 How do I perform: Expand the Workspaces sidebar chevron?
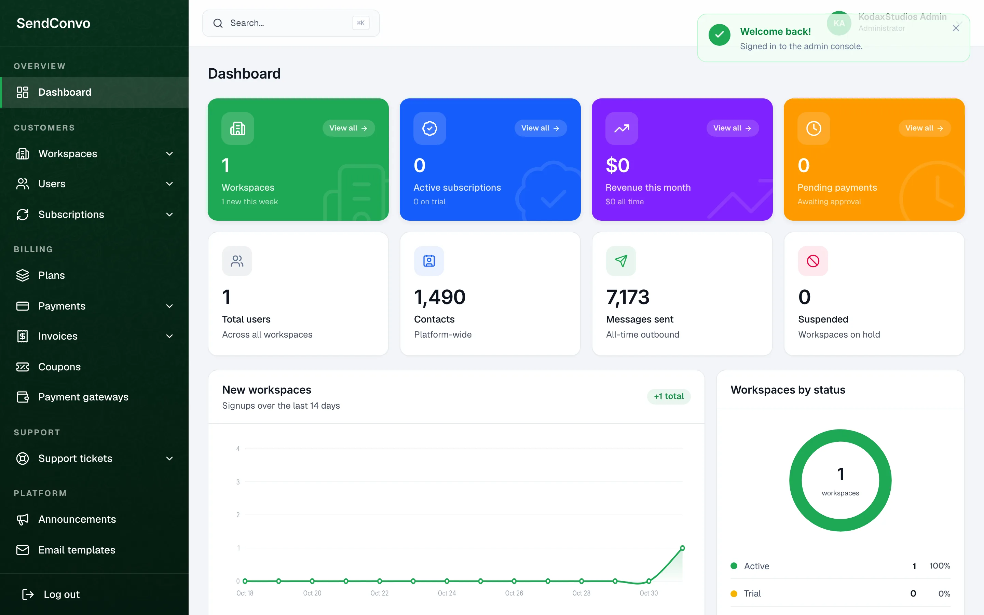click(x=169, y=154)
